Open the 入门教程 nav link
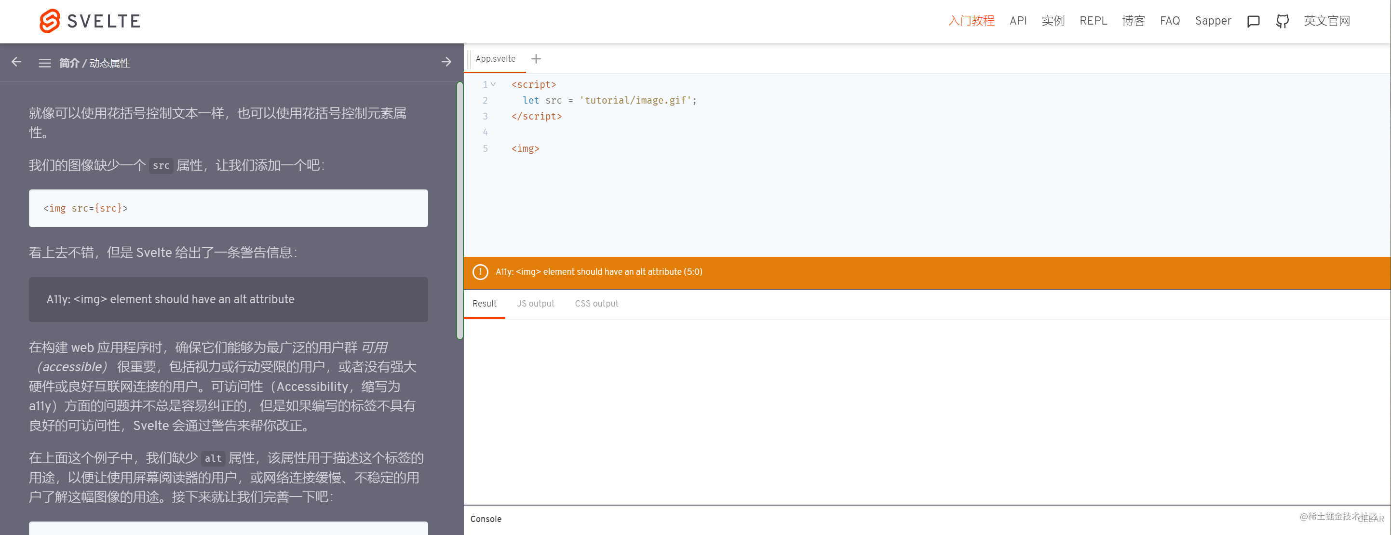Screen dimensions: 1391x535 pyautogui.click(x=971, y=21)
